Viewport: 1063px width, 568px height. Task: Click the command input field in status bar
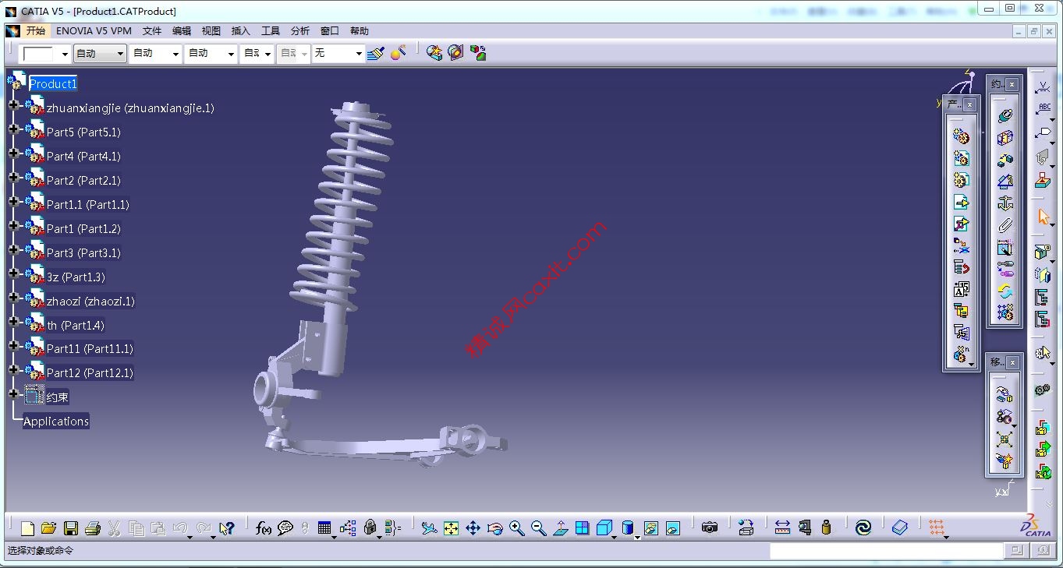886,551
